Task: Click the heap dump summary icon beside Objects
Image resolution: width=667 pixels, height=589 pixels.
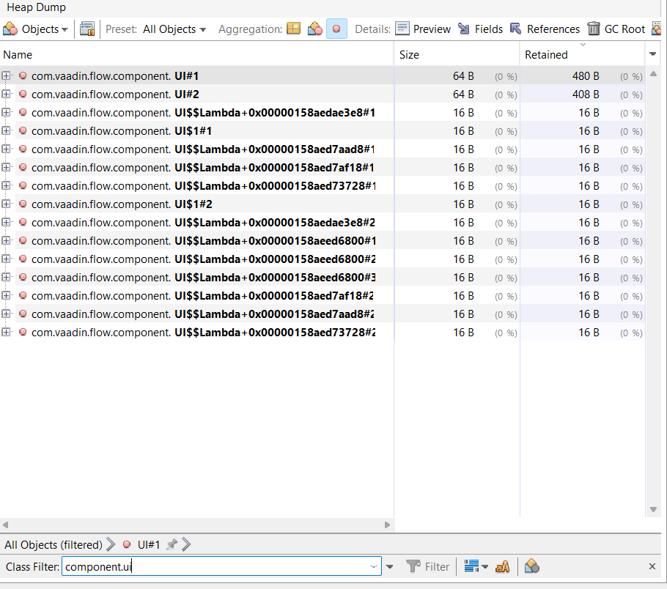Action: click(x=87, y=29)
